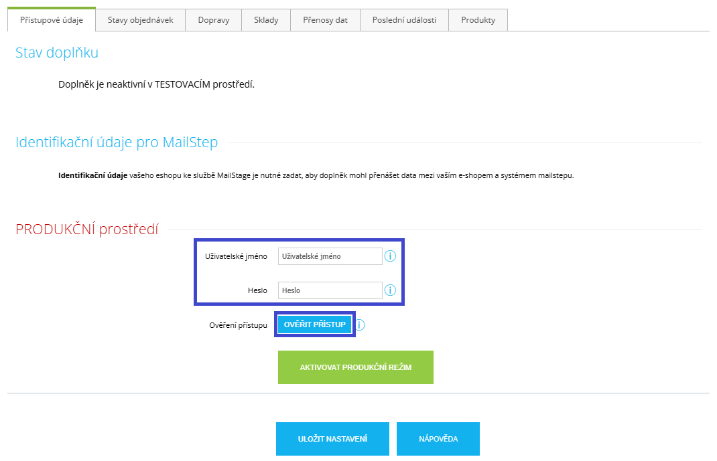The image size is (717, 461).
Task: Click Aktivovat produkční režim green button
Action: (355, 367)
